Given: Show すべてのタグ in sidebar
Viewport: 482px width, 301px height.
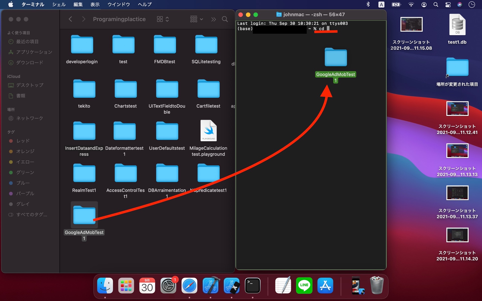Looking at the screenshot, I should click(x=28, y=215).
